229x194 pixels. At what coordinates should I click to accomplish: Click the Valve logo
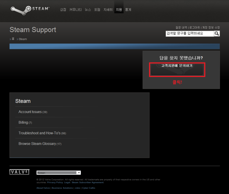click(19, 172)
